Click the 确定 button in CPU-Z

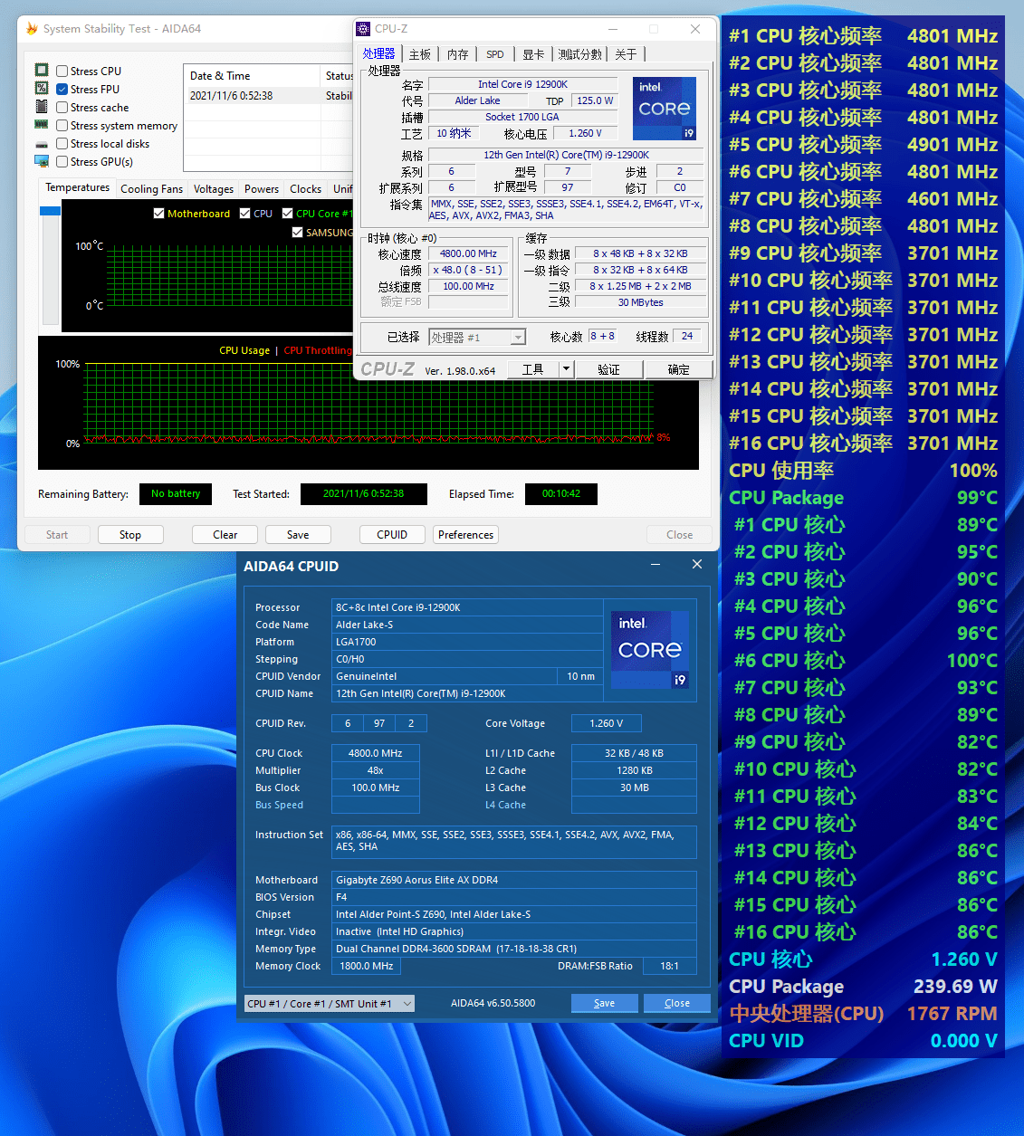(x=679, y=368)
